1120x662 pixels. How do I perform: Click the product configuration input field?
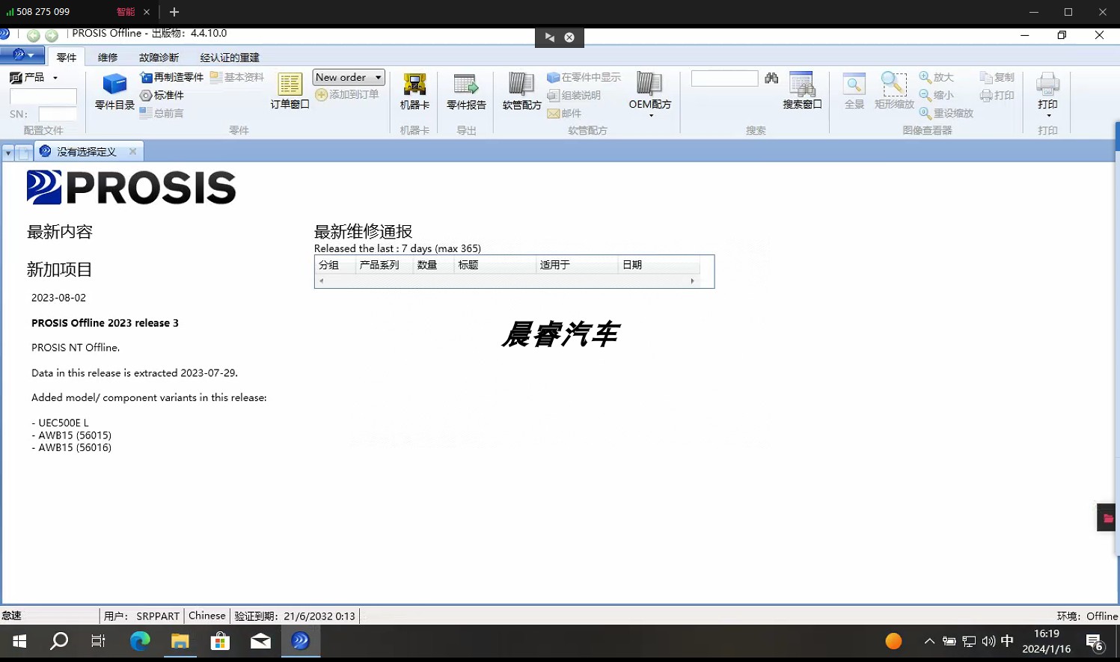click(43, 96)
